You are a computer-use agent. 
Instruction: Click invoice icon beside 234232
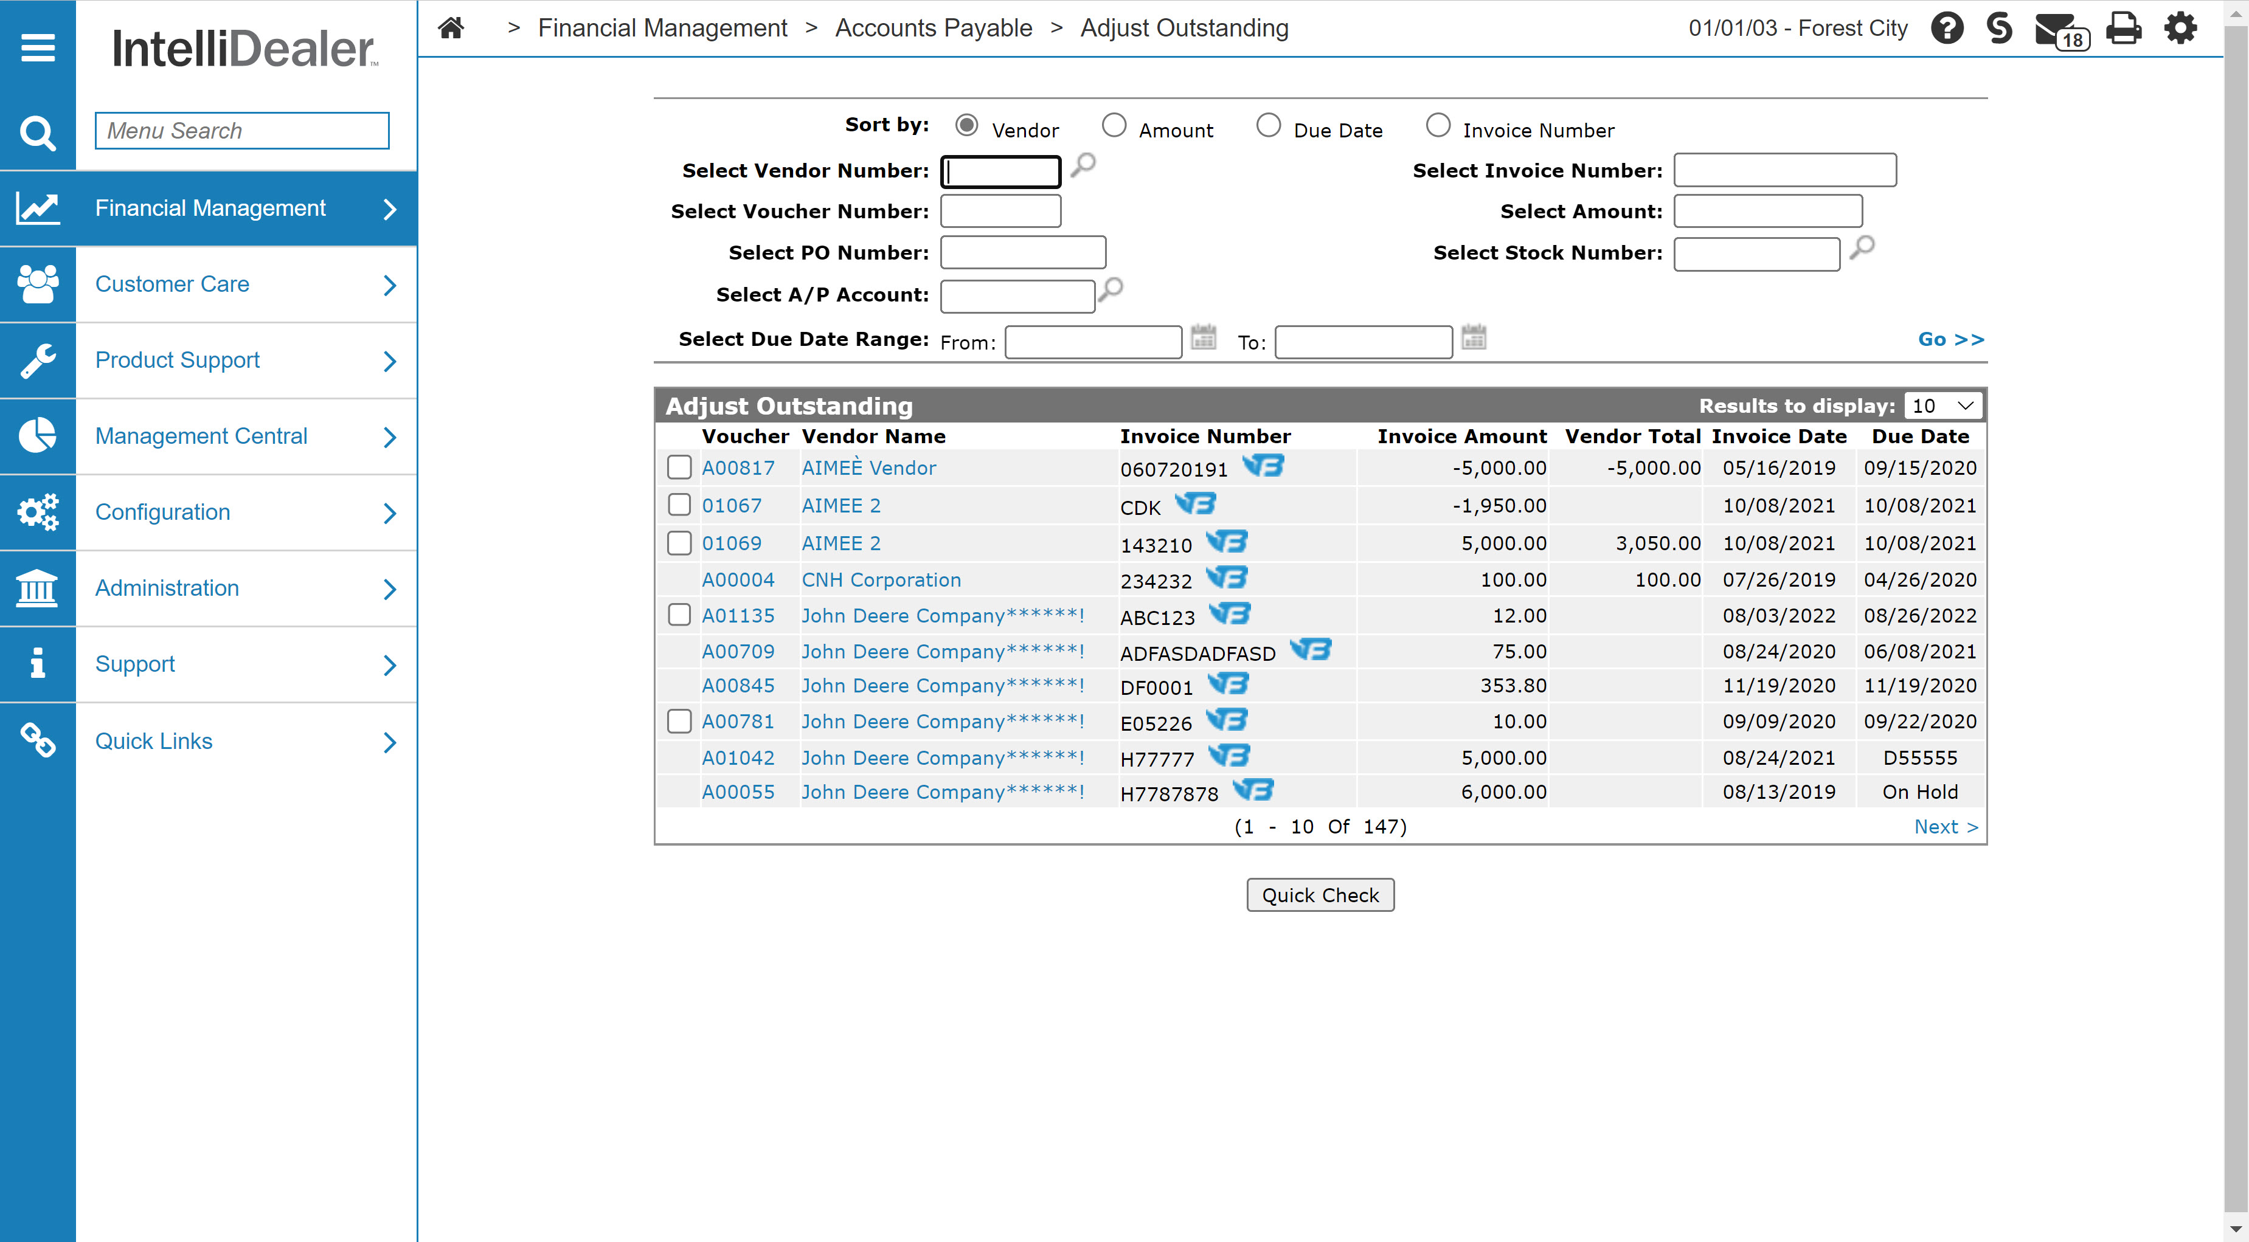click(x=1227, y=578)
